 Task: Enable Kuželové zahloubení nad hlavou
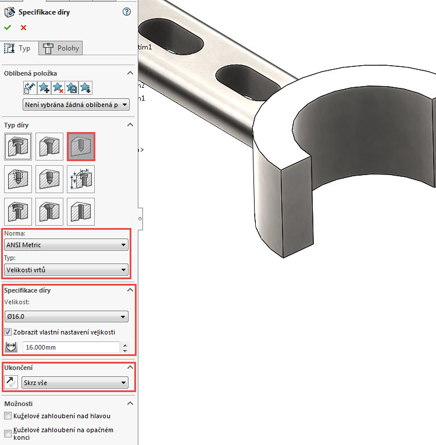8,416
